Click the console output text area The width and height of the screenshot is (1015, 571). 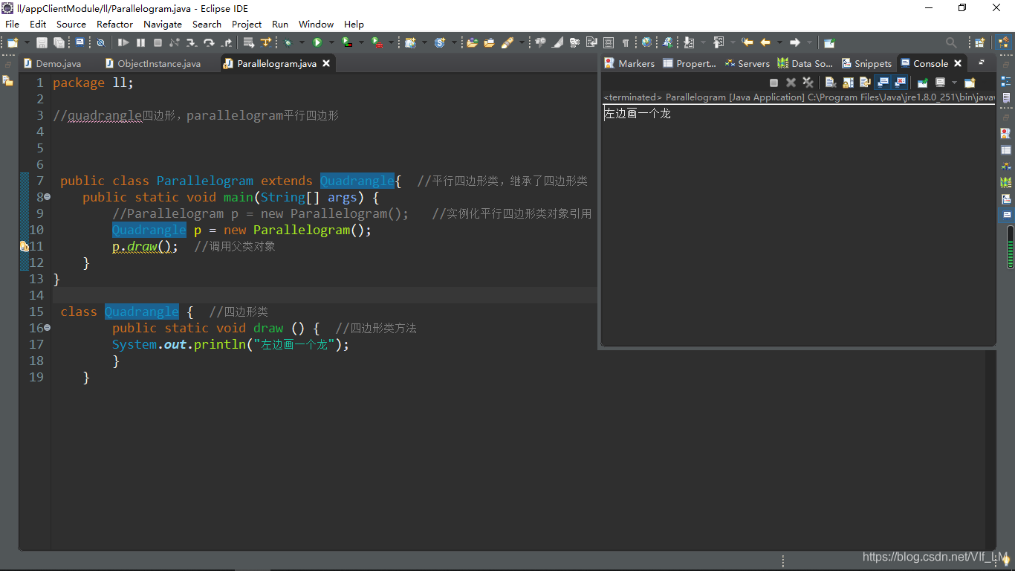tap(798, 225)
